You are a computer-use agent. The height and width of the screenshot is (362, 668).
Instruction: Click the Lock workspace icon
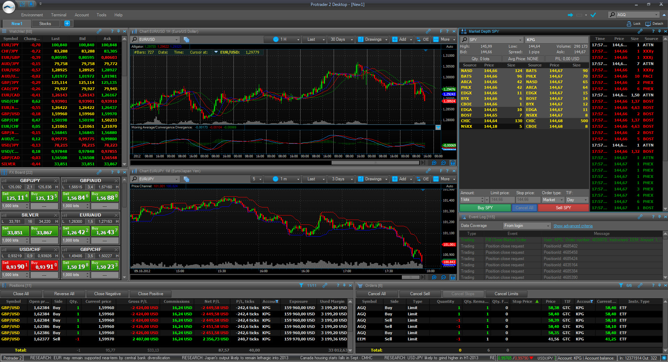pos(629,24)
